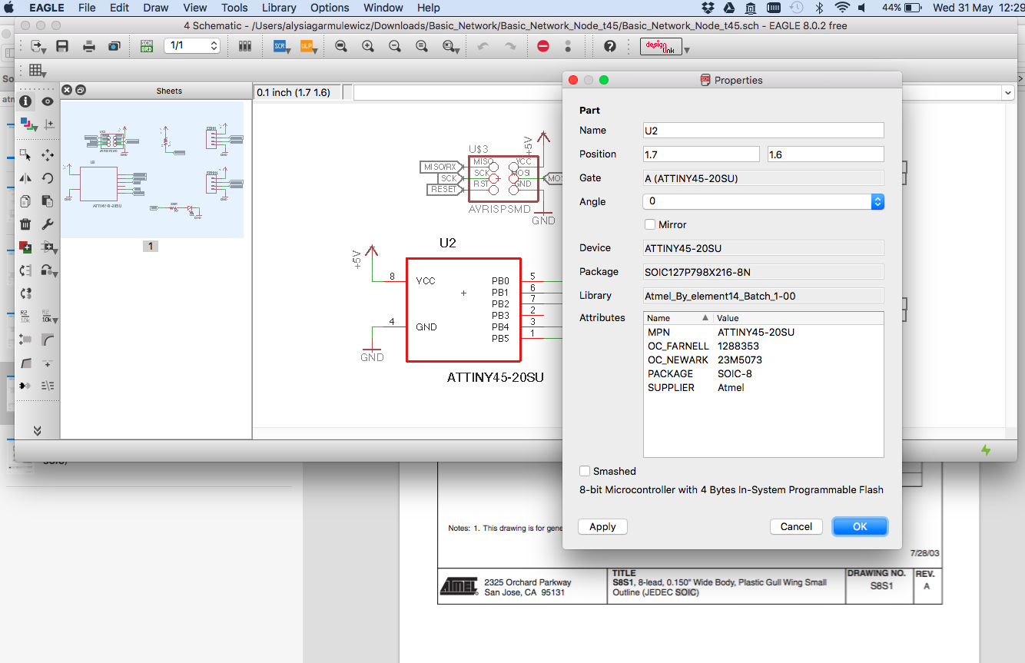Click the Zoom out magnifier icon

[x=395, y=46]
